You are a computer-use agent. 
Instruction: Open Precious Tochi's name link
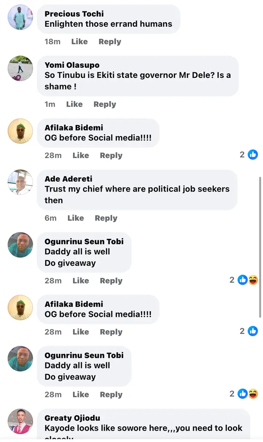tap(74, 14)
